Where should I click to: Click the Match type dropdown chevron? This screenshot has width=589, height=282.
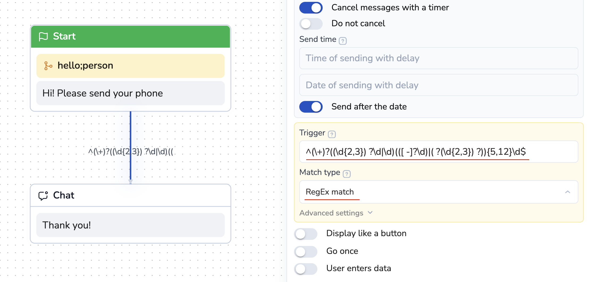[x=567, y=192]
